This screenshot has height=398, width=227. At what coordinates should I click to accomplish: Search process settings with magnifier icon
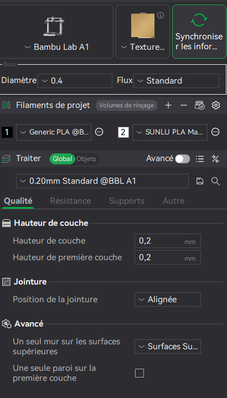(x=215, y=181)
